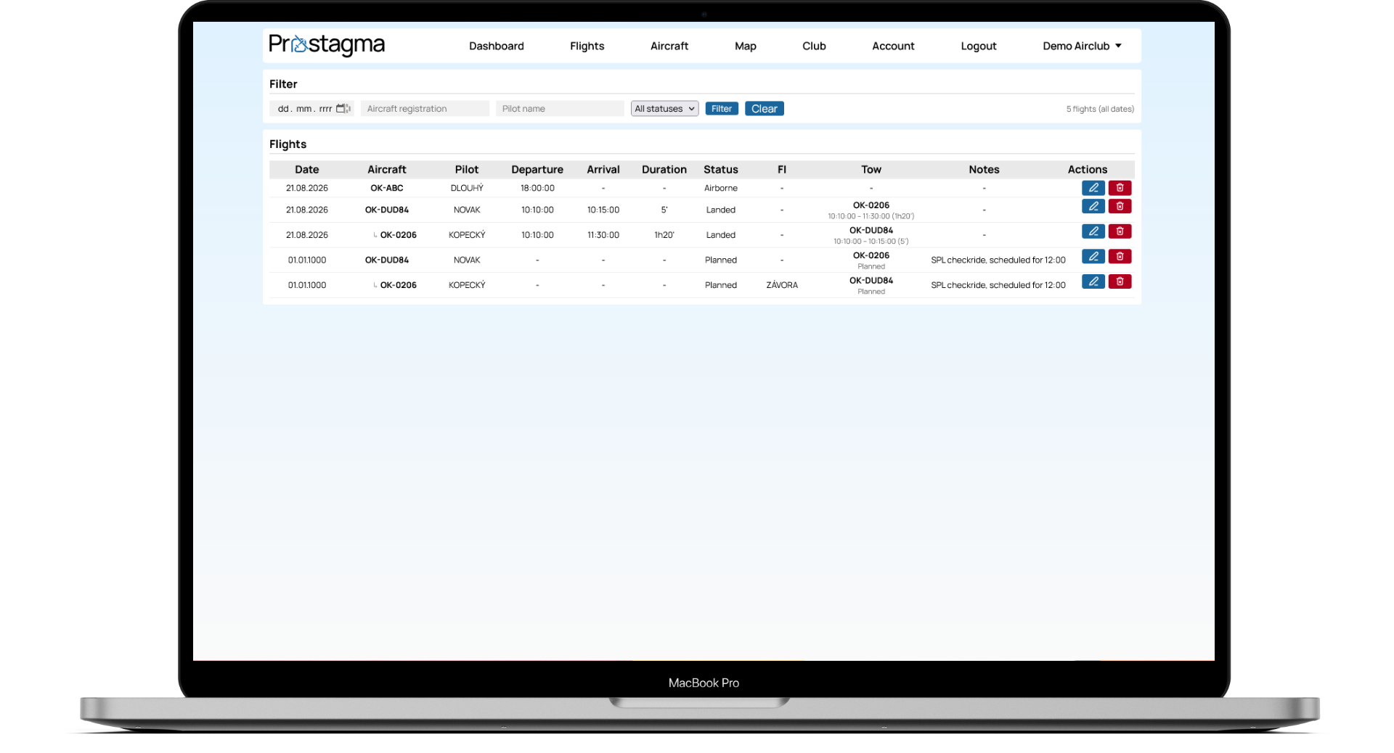Open the Flights page
Screen dimensions: 1394x753
click(x=587, y=46)
